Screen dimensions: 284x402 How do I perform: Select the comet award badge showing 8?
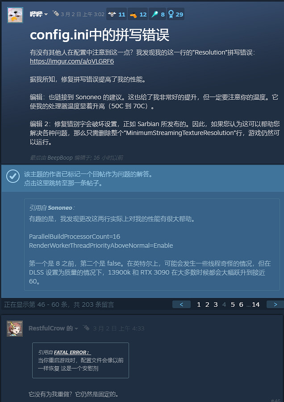point(158,14)
